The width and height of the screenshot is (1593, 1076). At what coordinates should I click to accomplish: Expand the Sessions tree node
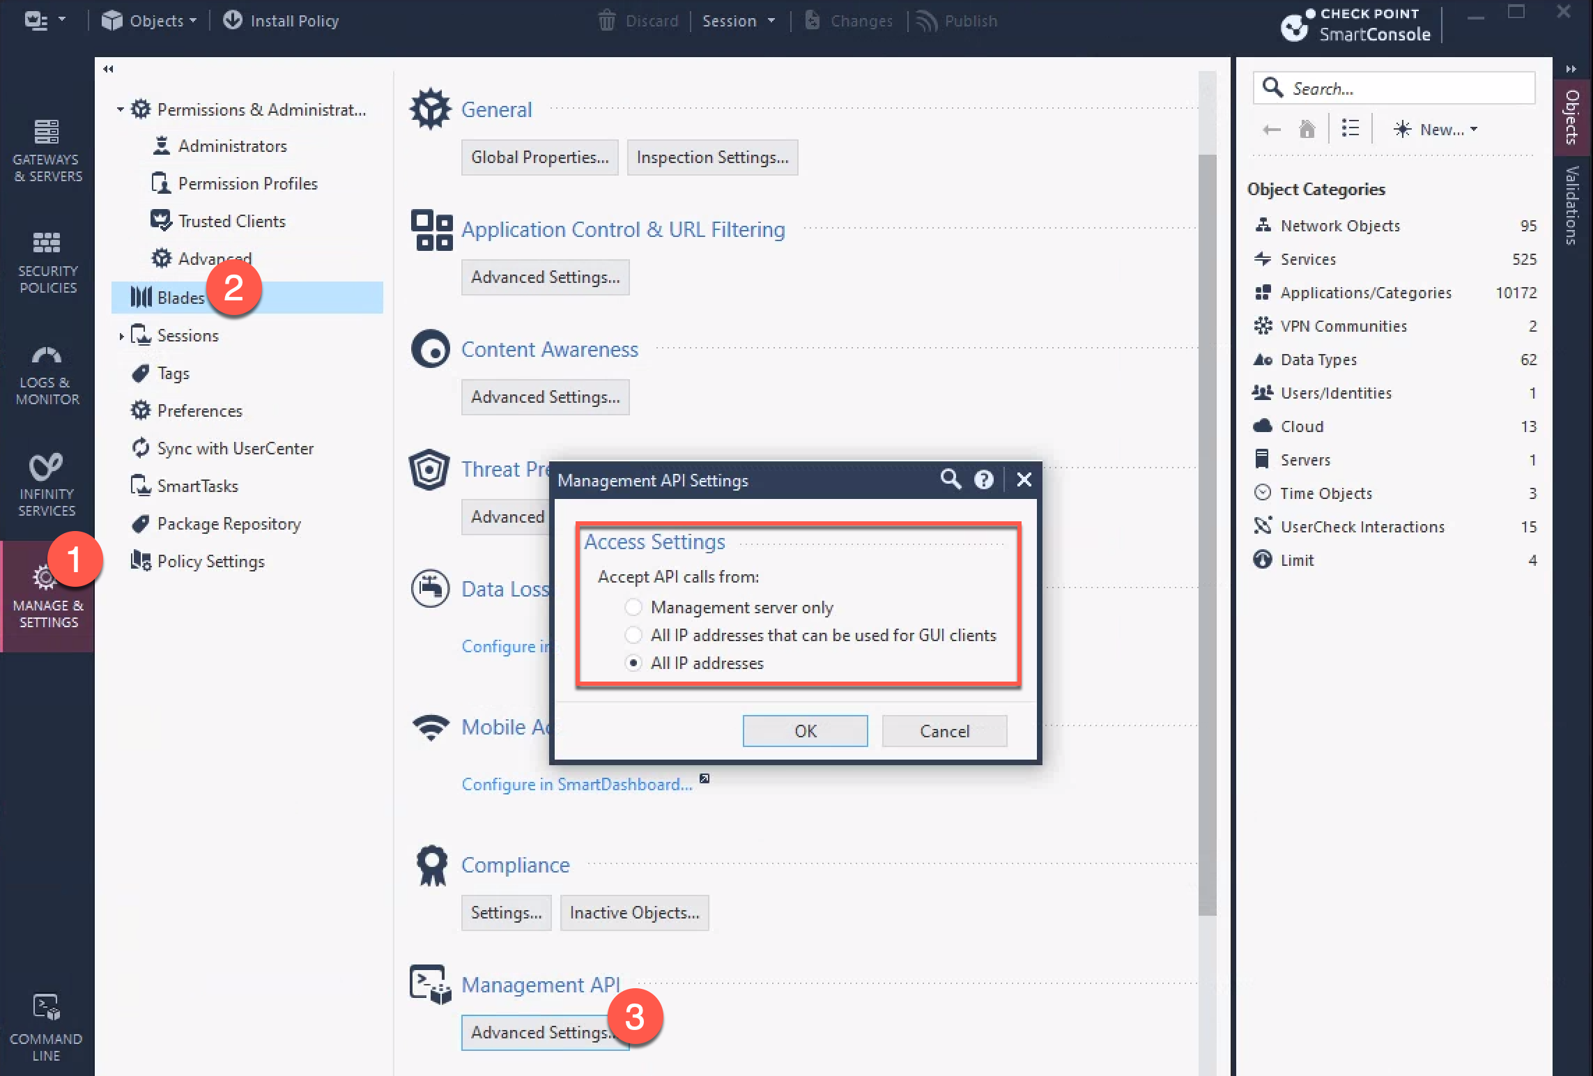[121, 336]
